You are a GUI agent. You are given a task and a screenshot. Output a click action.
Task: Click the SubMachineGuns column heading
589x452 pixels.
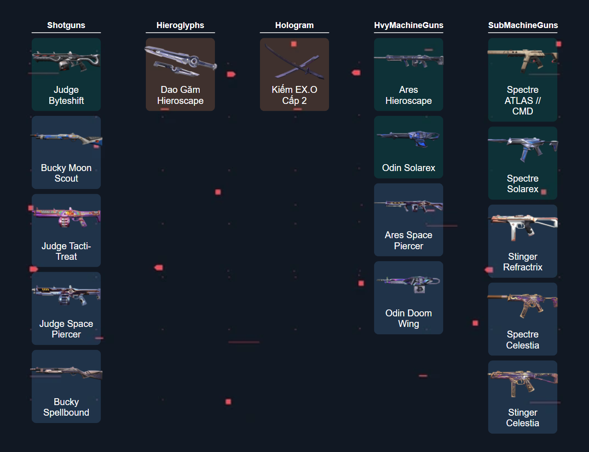[522, 25]
